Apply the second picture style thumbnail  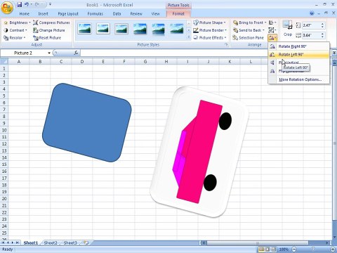(103, 29)
